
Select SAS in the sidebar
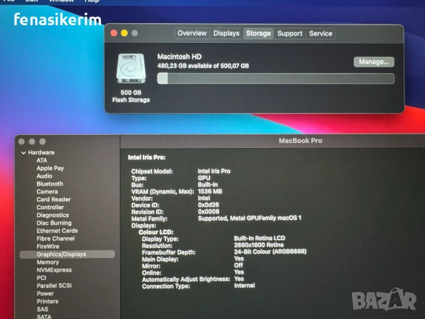tap(42, 309)
